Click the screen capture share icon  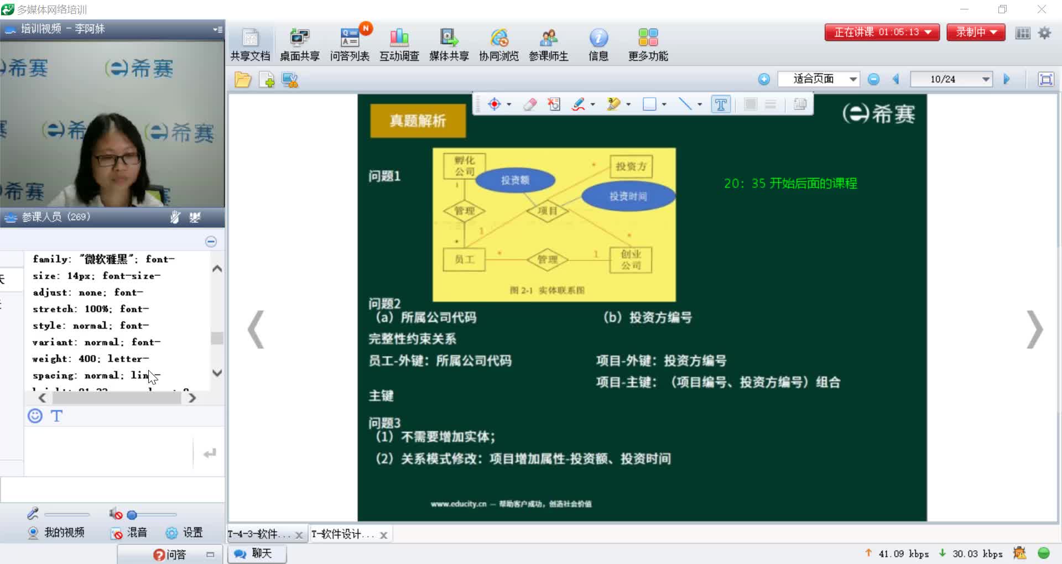(x=290, y=80)
